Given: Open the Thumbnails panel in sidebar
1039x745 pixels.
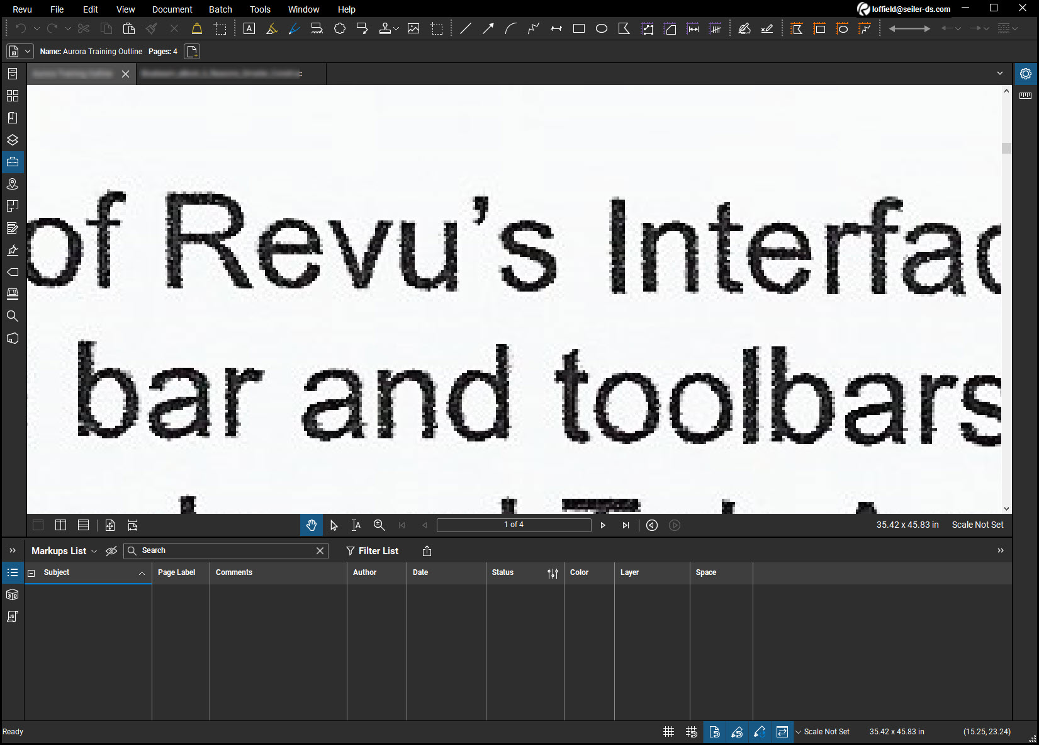Looking at the screenshot, I should (x=13, y=96).
